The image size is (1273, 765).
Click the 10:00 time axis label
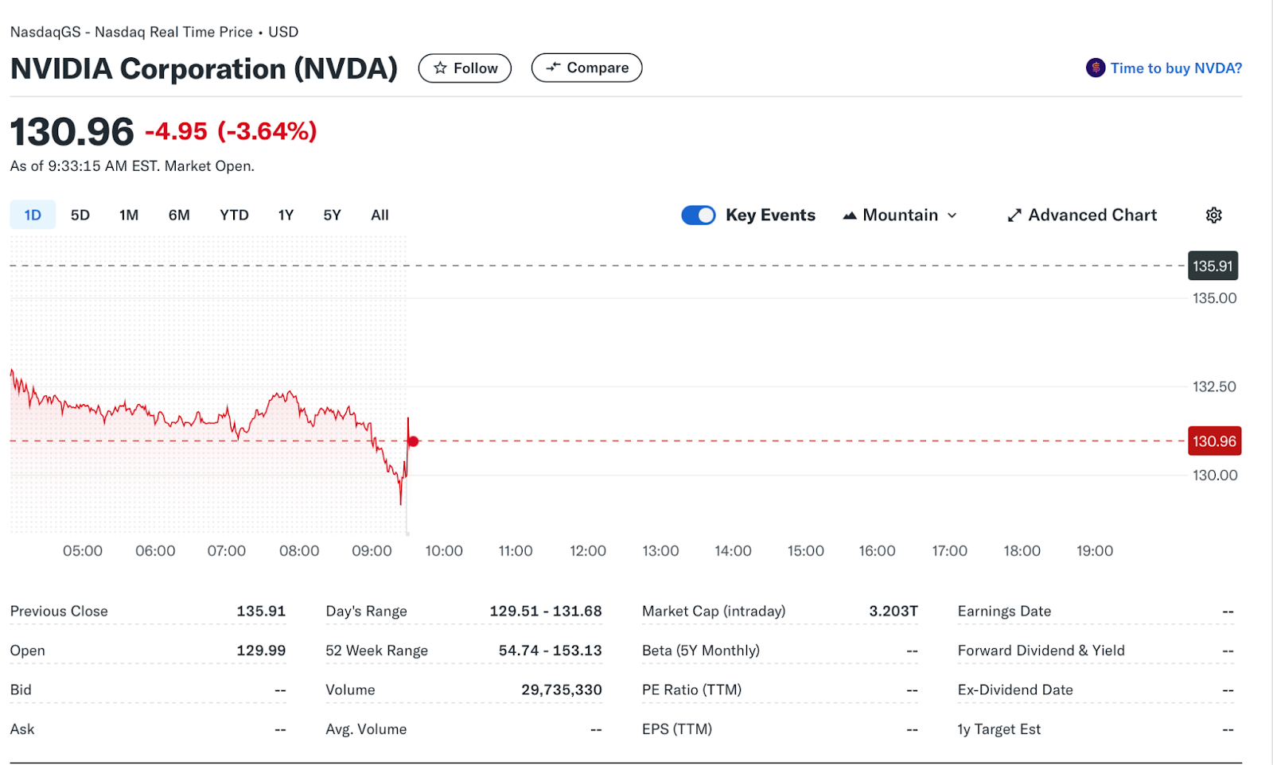click(x=444, y=550)
